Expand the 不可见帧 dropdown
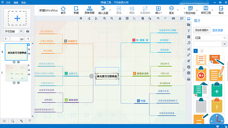228x128 pixels. click(21, 31)
